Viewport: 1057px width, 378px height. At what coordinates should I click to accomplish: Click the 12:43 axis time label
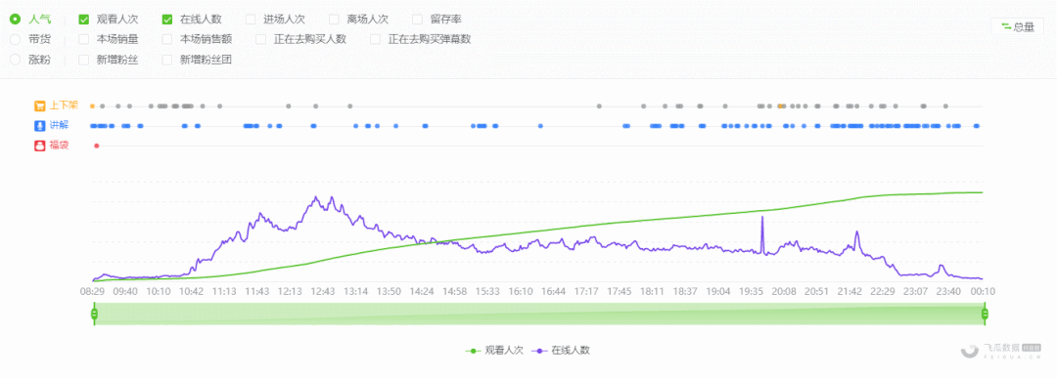pos(322,291)
